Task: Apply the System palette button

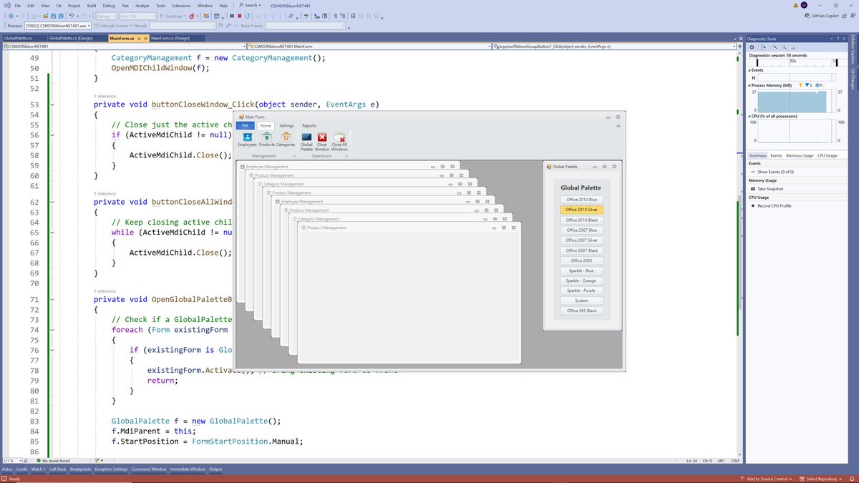Action: pos(581,301)
